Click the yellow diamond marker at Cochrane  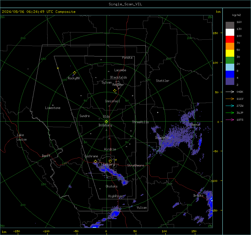click(96, 161)
